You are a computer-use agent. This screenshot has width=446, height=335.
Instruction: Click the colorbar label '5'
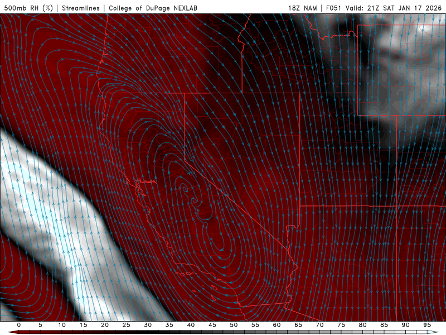click(x=40, y=325)
